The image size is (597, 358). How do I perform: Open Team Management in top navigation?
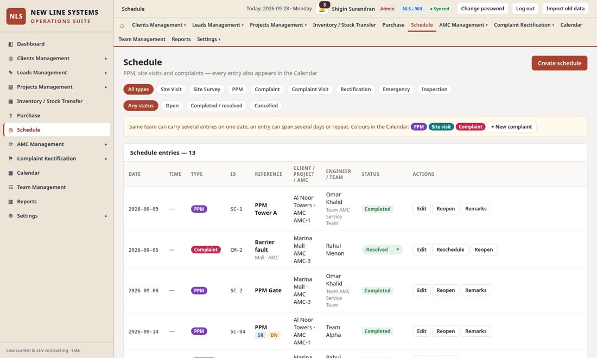pyautogui.click(x=142, y=40)
